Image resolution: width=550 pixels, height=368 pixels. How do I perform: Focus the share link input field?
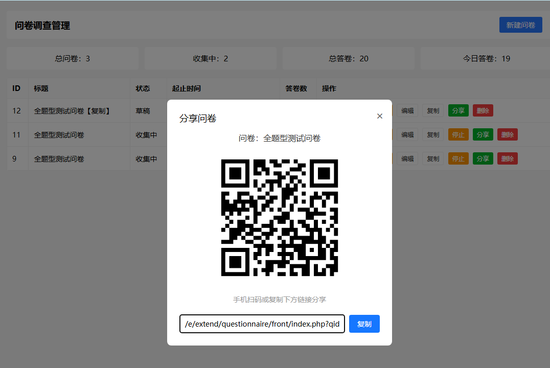pos(262,324)
